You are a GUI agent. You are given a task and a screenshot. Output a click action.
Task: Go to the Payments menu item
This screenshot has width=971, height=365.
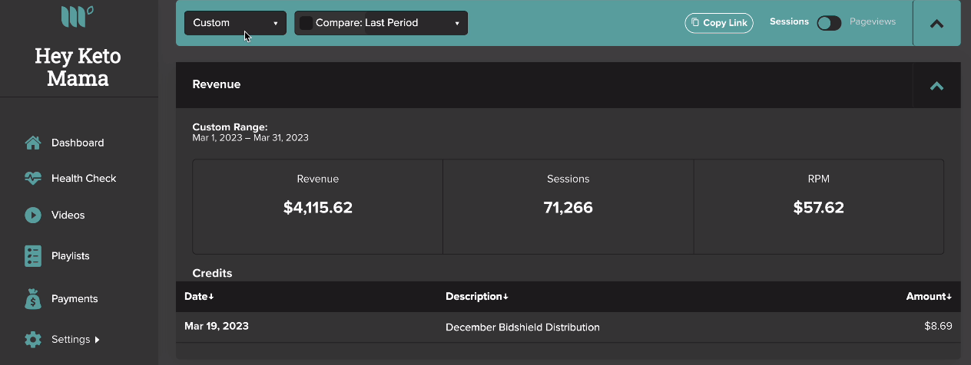click(x=75, y=299)
